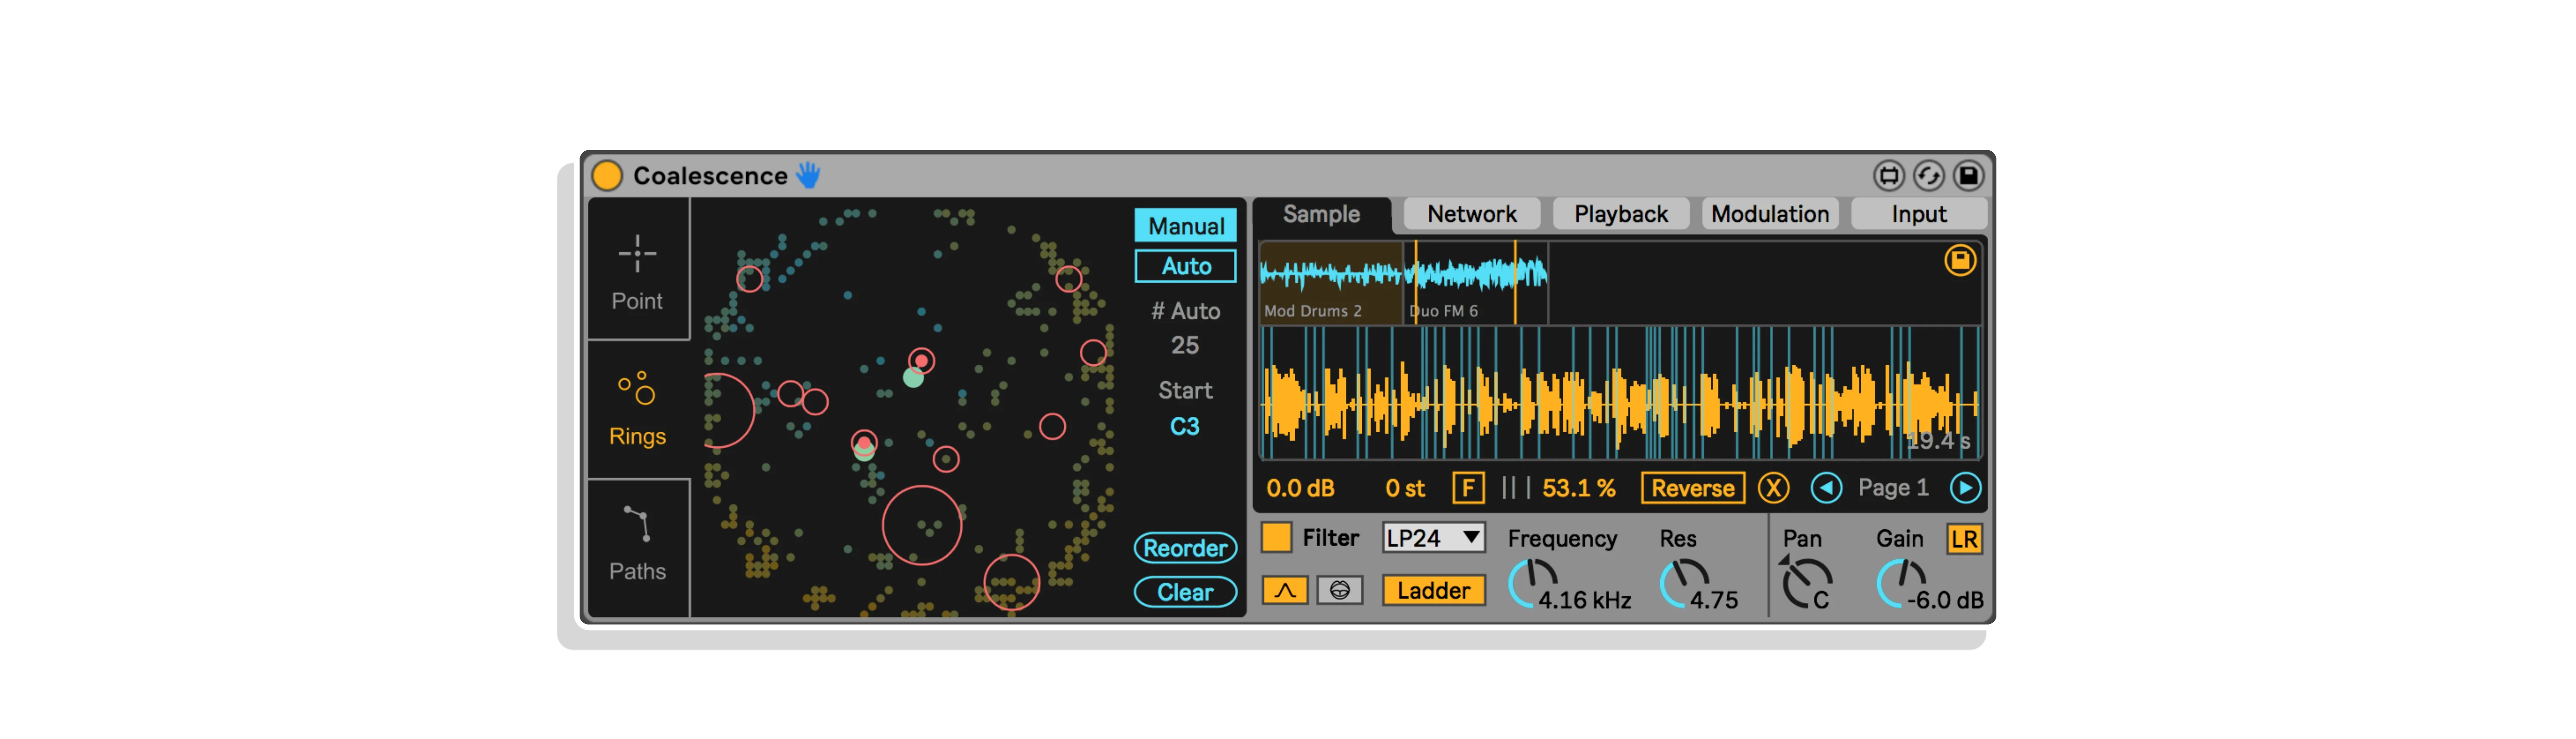Click the Clear button

click(x=1185, y=592)
